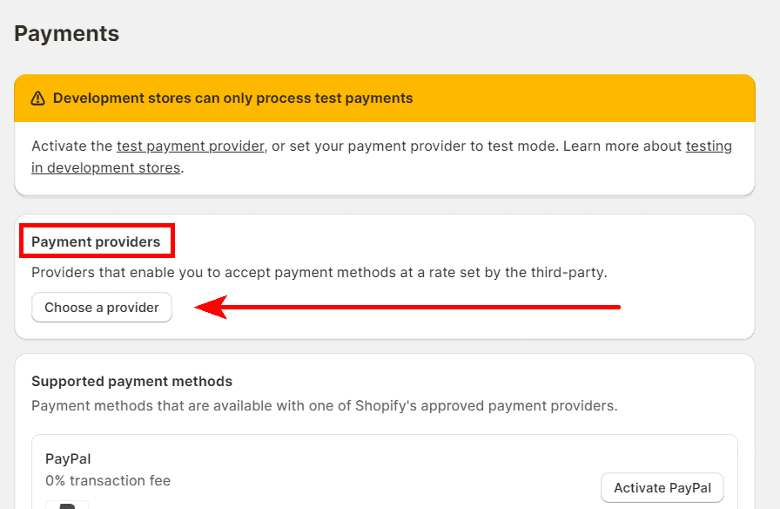
Task: Click the 0% transaction fee text
Action: coord(108,480)
